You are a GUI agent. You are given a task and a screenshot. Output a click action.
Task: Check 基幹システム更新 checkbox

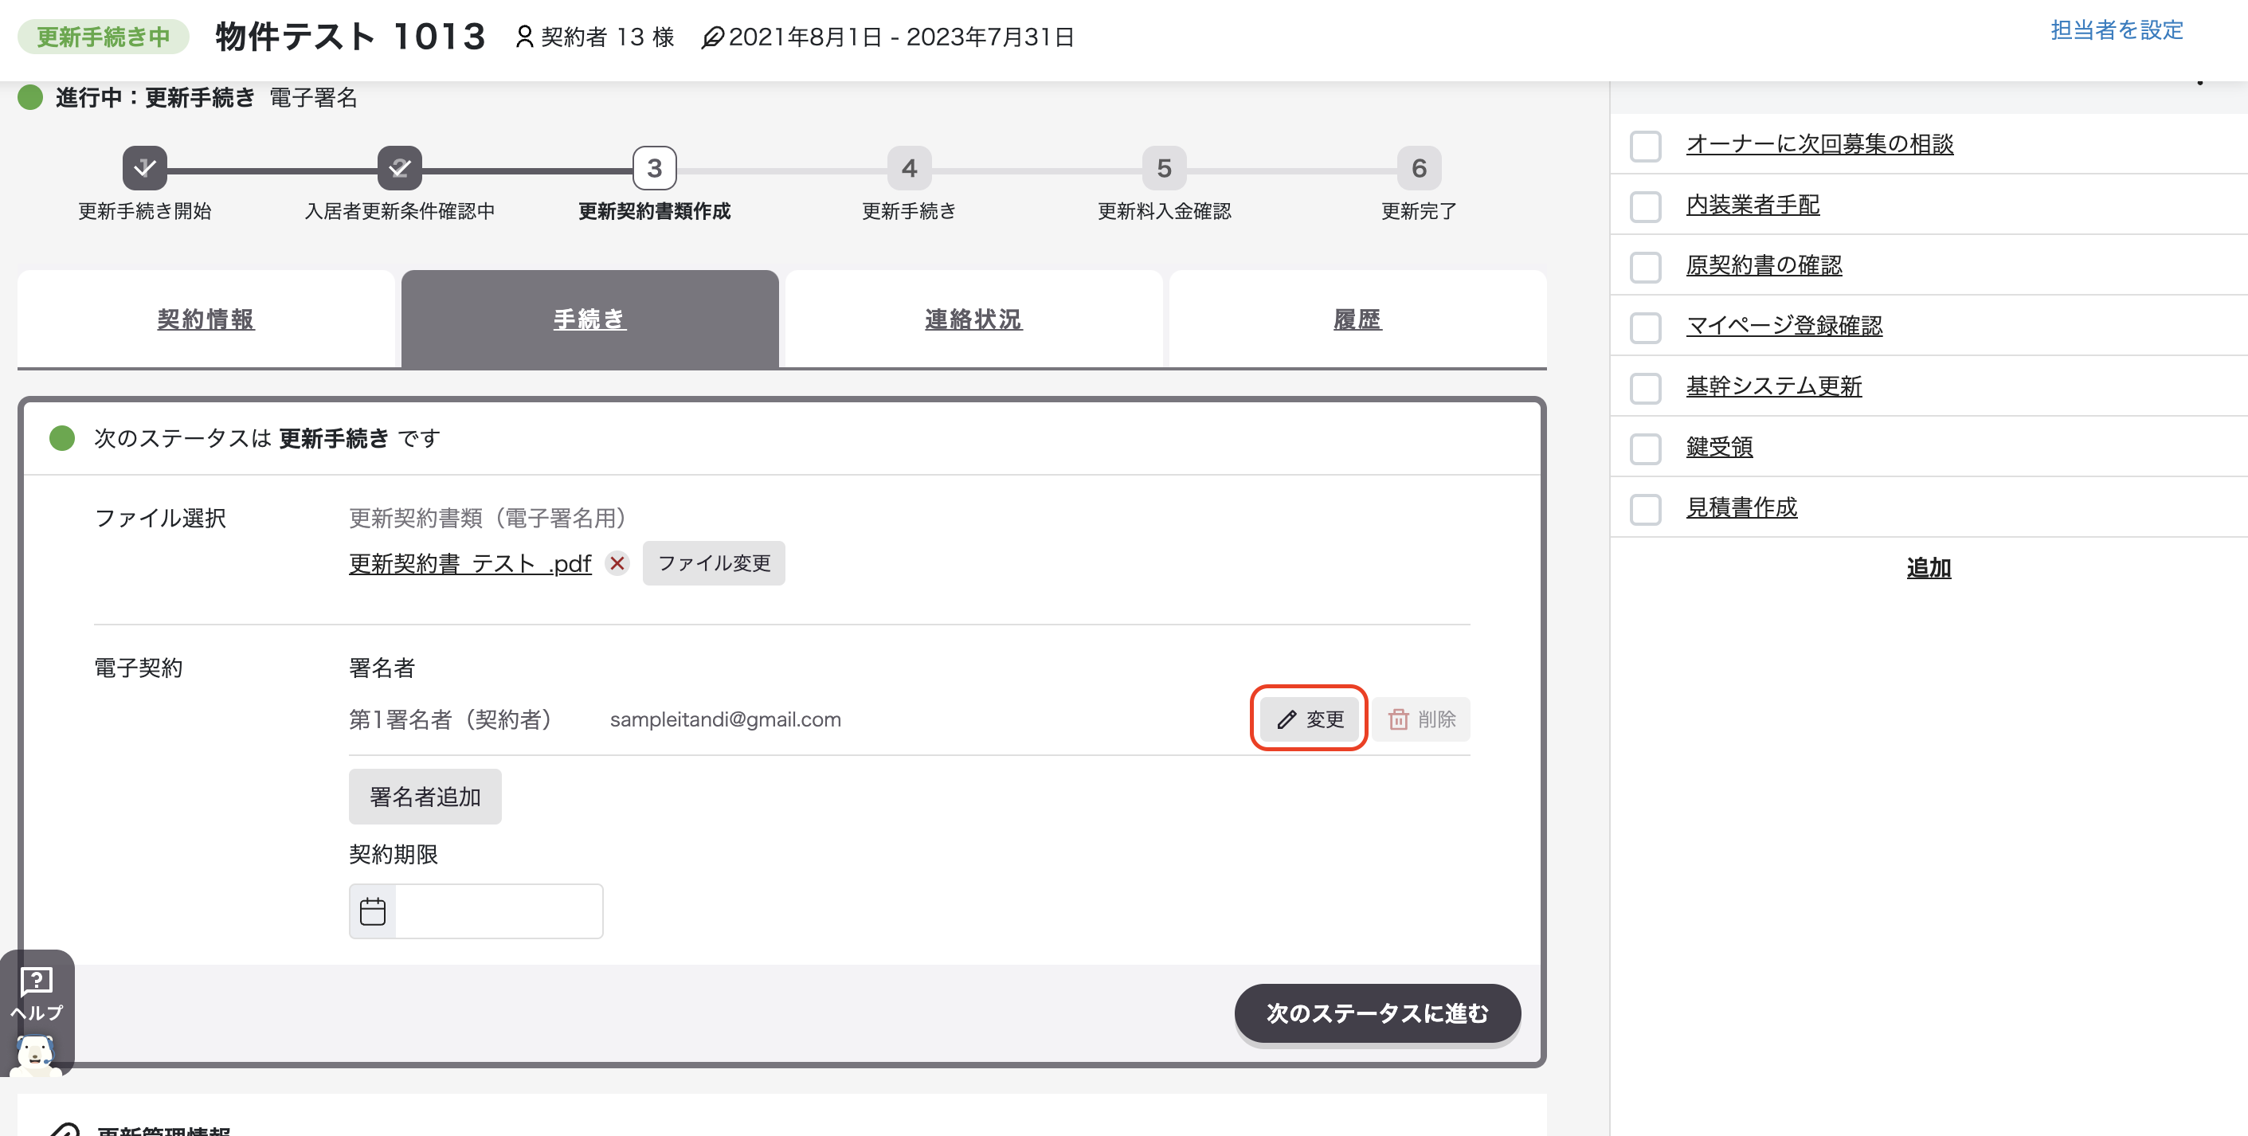pyautogui.click(x=1646, y=388)
